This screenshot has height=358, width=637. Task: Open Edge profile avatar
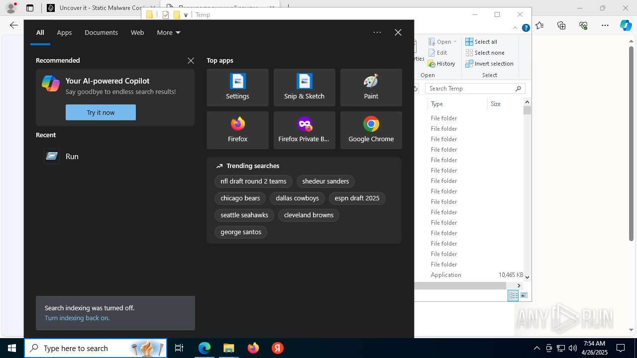pyautogui.click(x=11, y=8)
